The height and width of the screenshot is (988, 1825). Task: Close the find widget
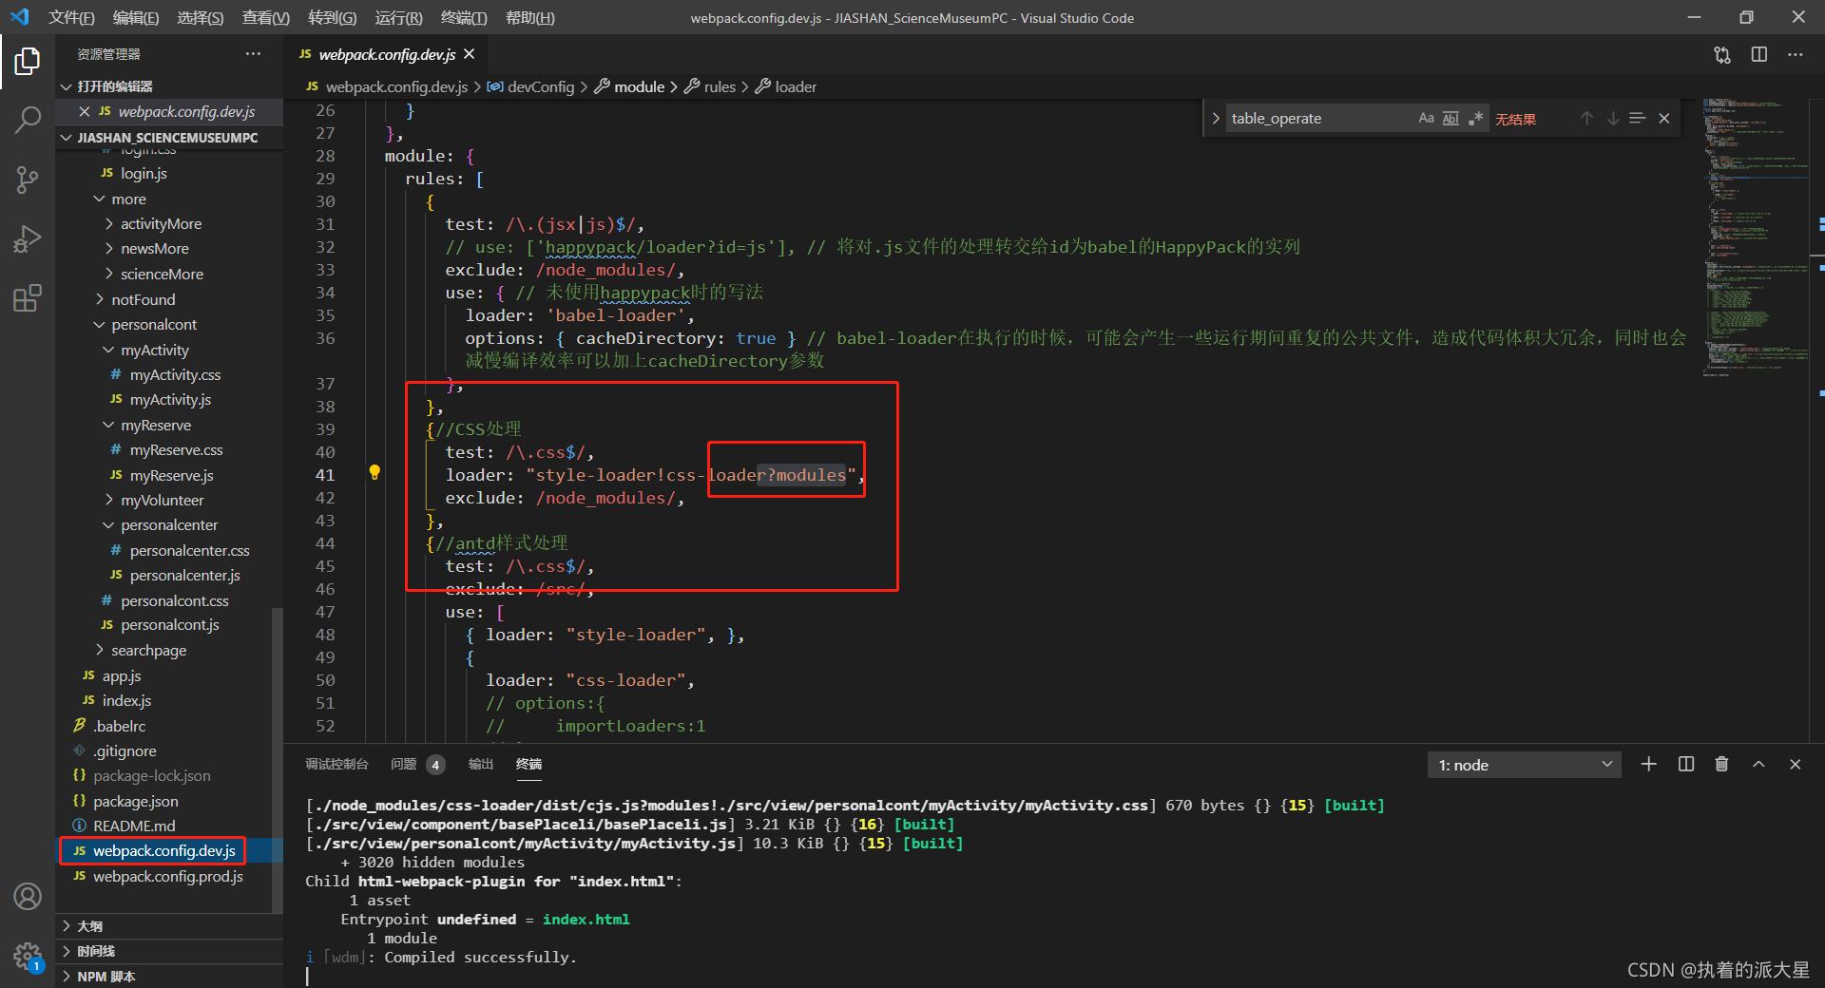tap(1664, 119)
